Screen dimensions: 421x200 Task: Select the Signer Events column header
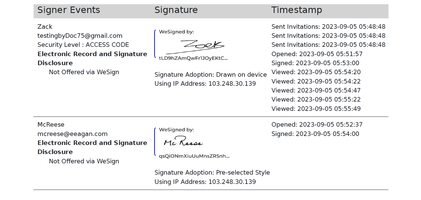point(69,10)
